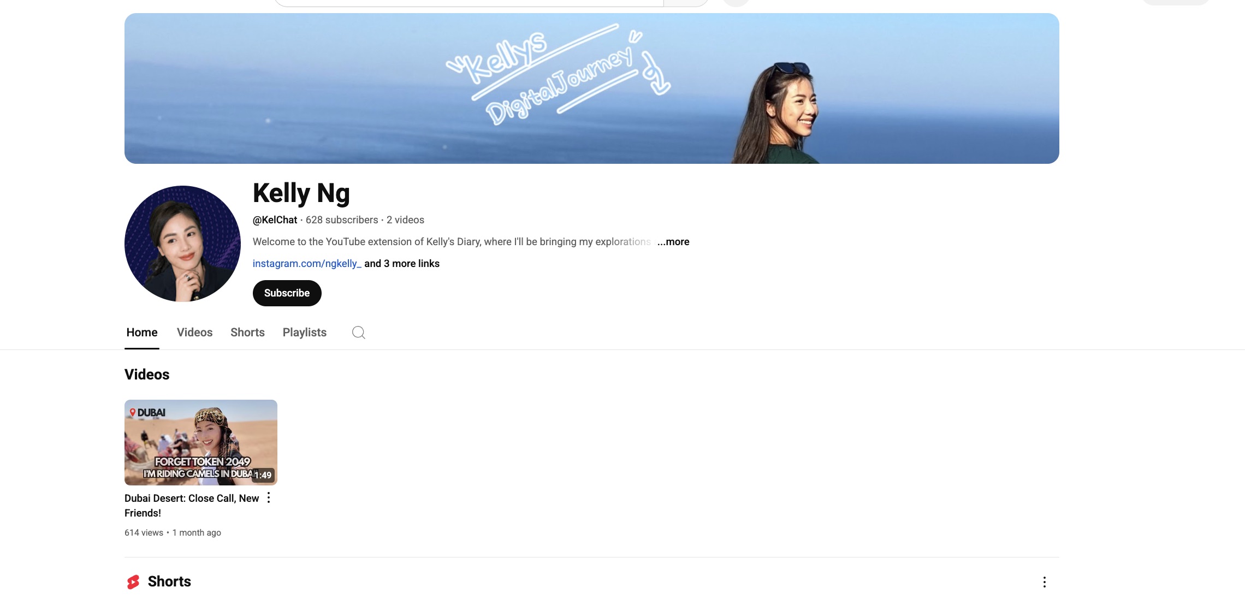Screen dimensions: 1245x605
Task: Click the @KelChat channel handle
Action: [275, 220]
